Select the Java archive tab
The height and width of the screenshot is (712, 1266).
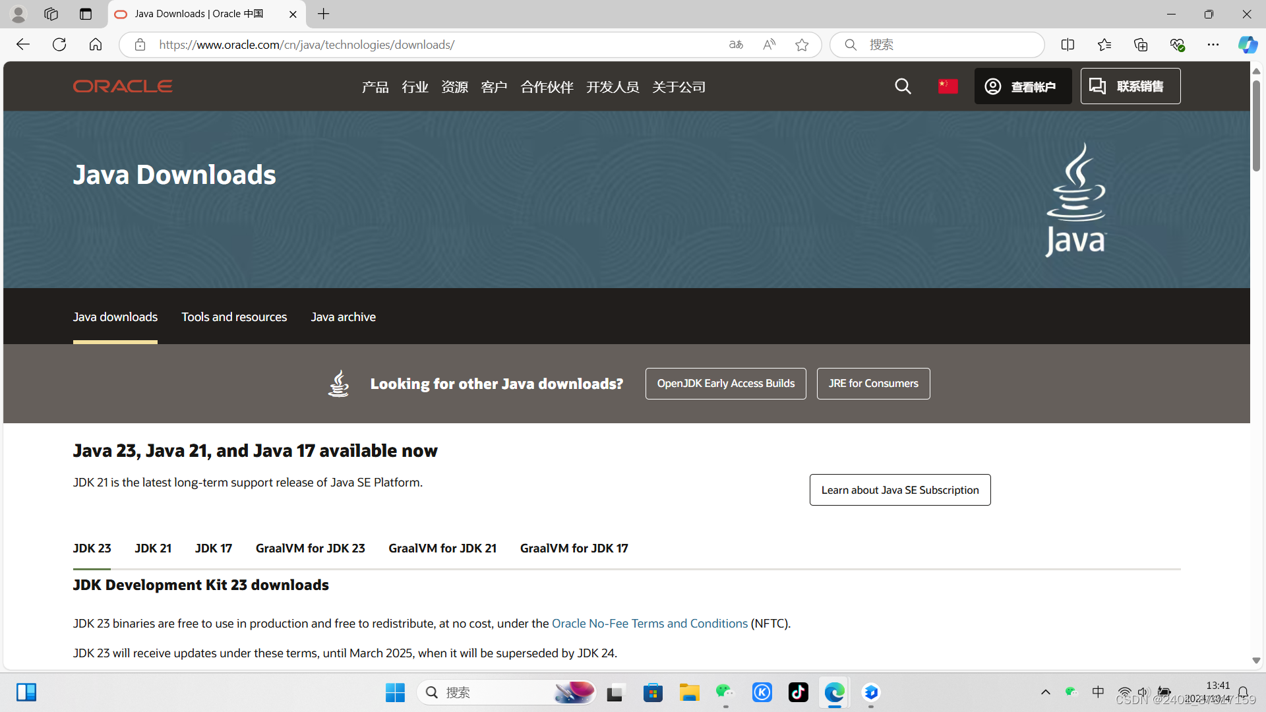click(343, 317)
